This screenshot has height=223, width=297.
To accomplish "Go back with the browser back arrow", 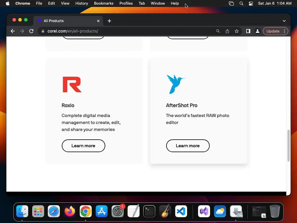I will click(13, 31).
